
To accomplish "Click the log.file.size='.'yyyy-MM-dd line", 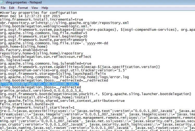I will point(54,43).
